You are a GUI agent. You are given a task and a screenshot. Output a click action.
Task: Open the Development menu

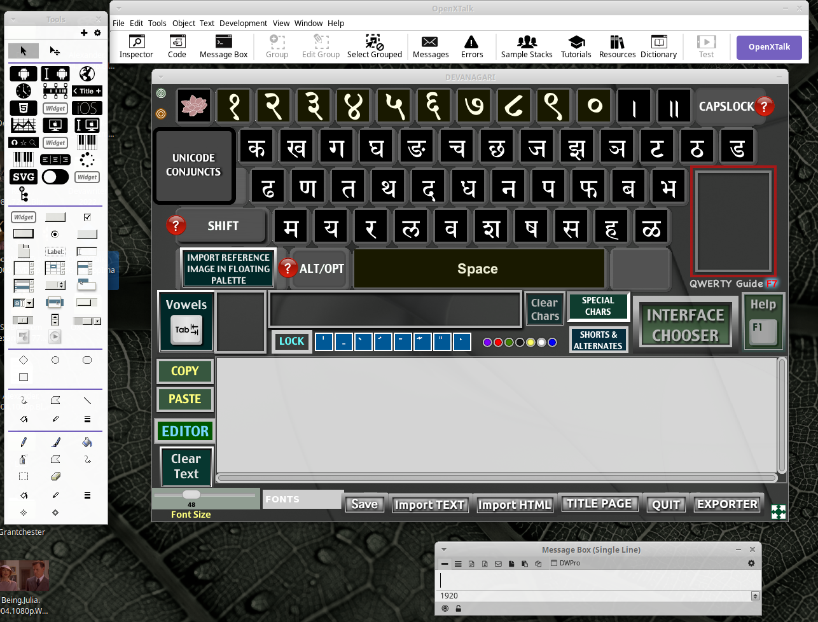(244, 23)
